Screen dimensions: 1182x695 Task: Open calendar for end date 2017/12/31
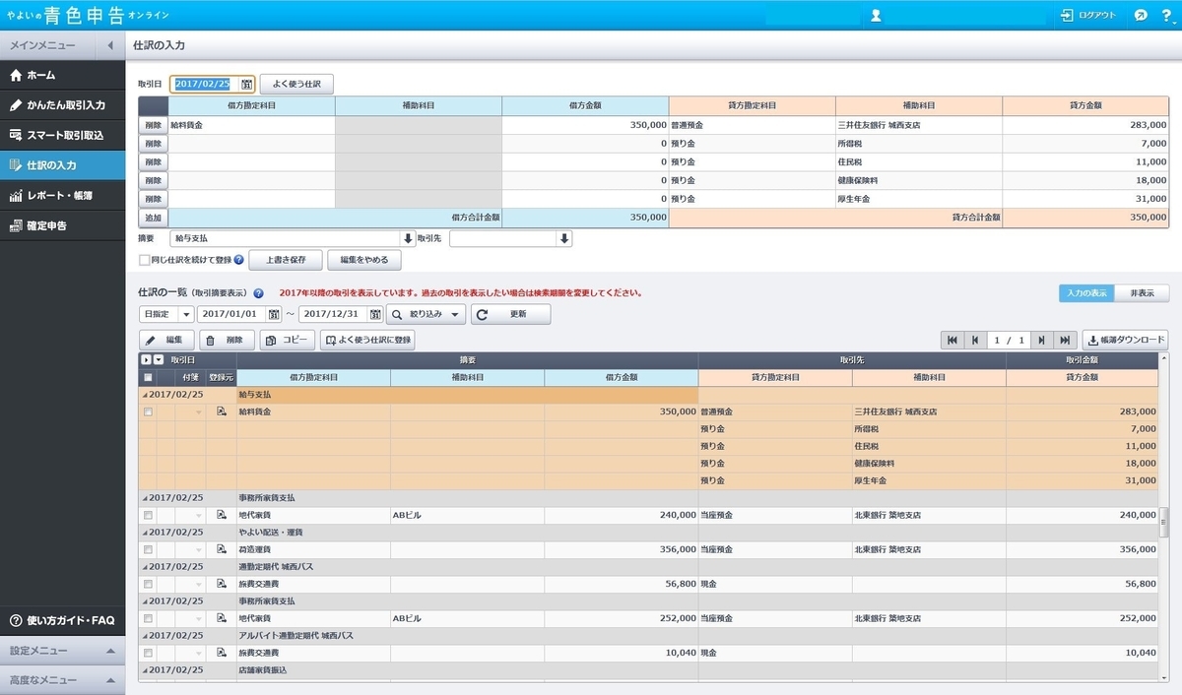(x=375, y=314)
